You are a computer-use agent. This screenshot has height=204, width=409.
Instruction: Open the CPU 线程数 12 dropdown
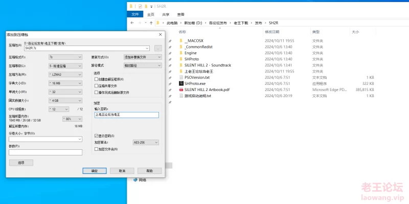[x=59, y=109]
